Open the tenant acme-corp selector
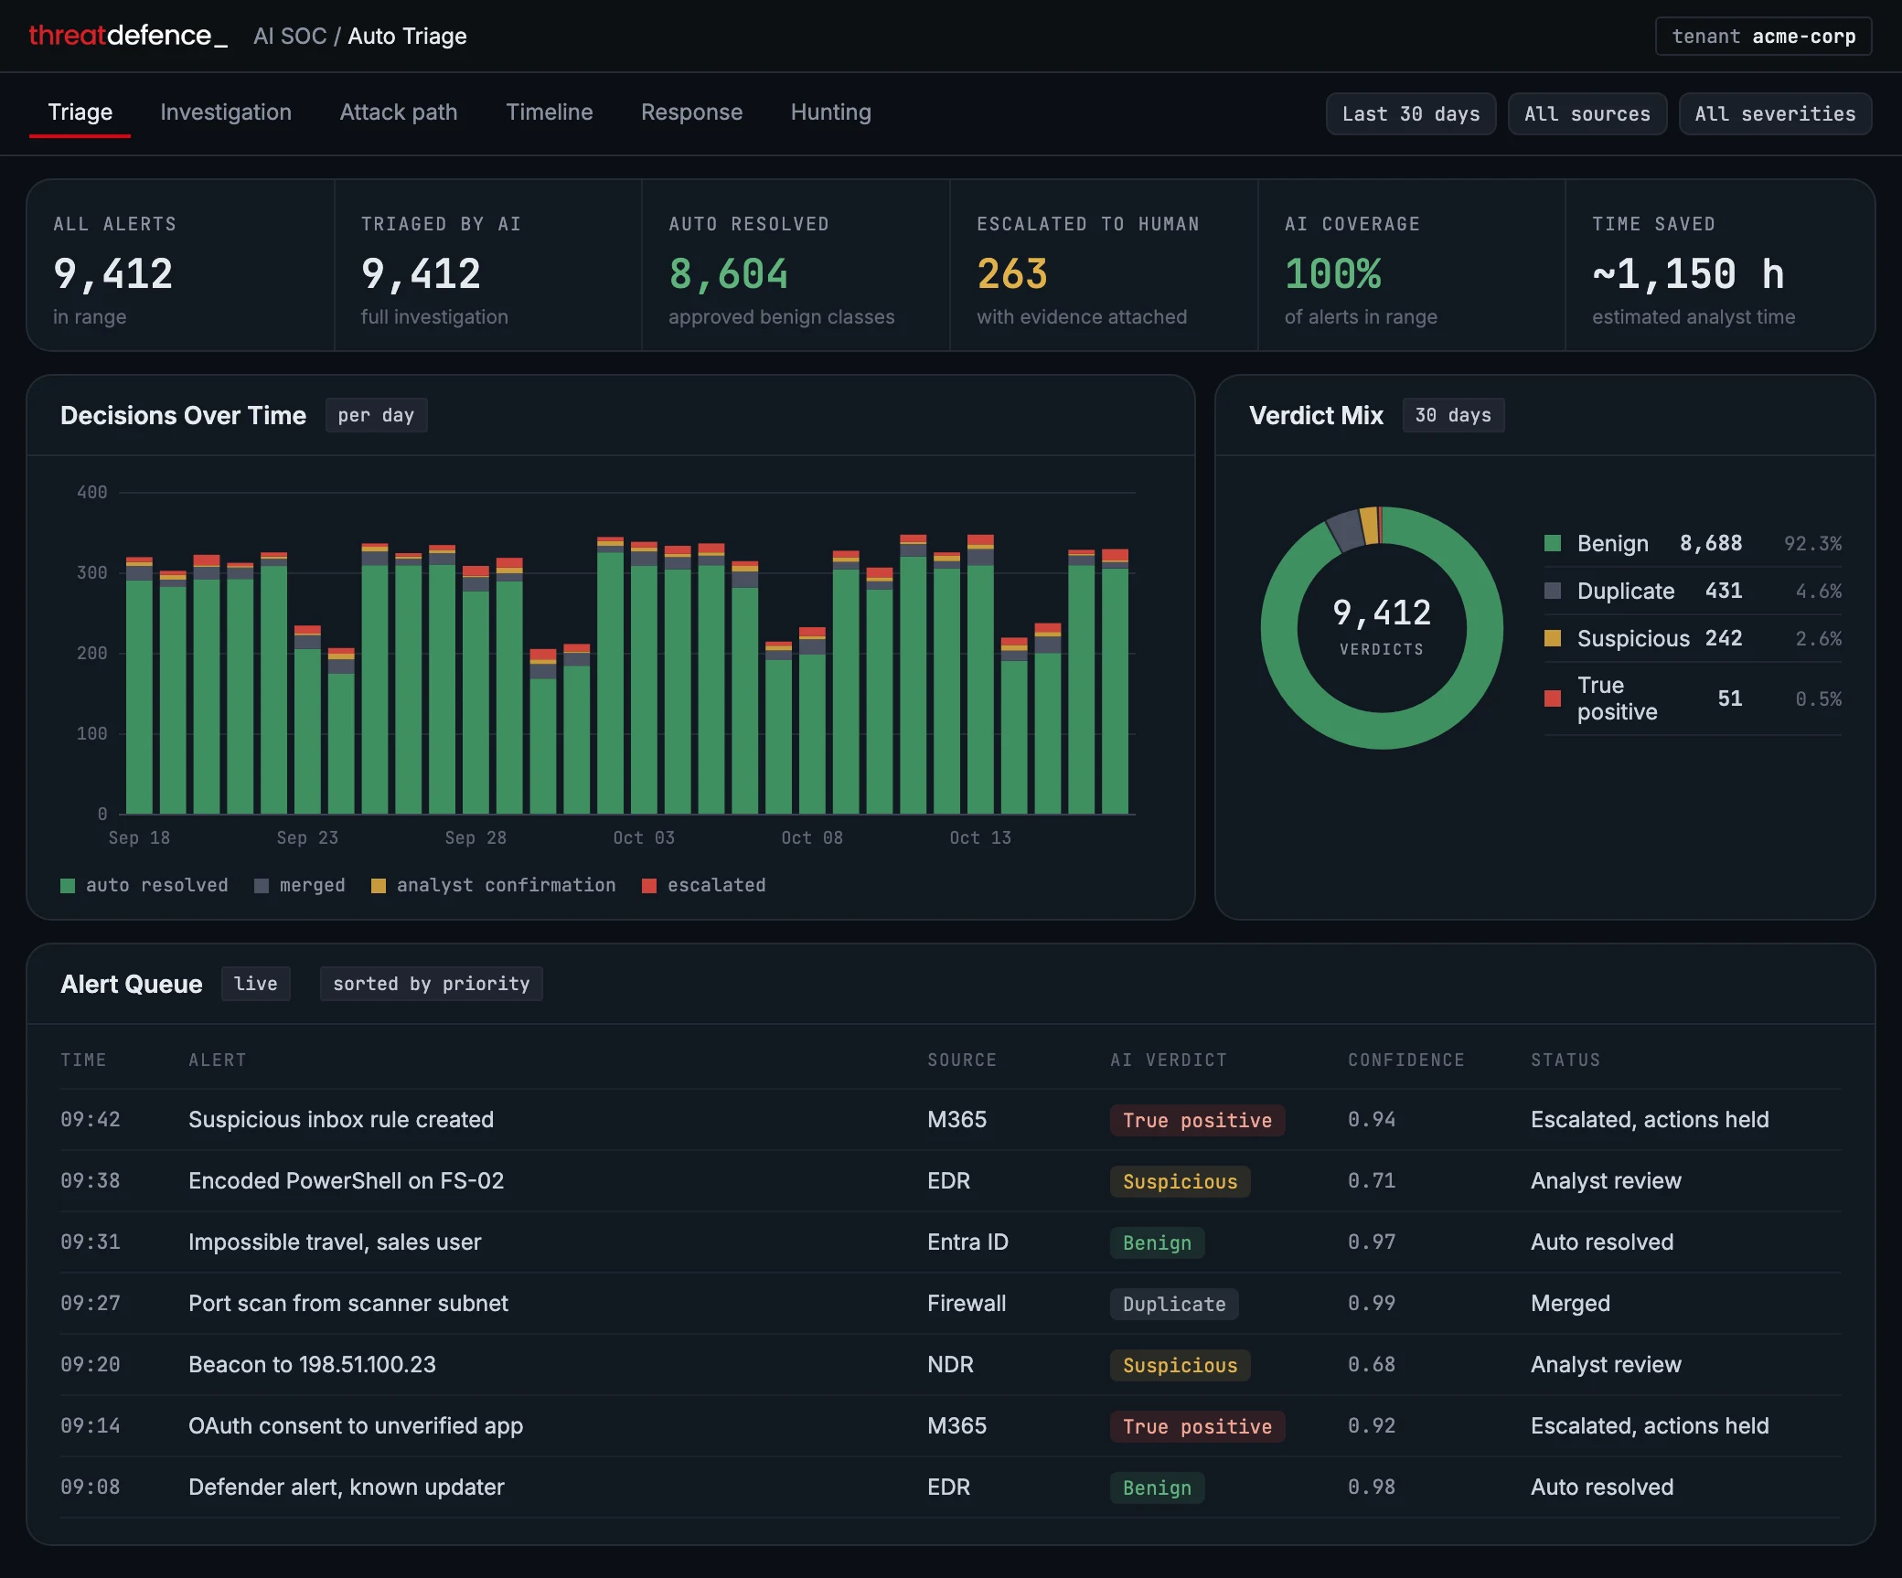The width and height of the screenshot is (1902, 1578). tap(1763, 37)
